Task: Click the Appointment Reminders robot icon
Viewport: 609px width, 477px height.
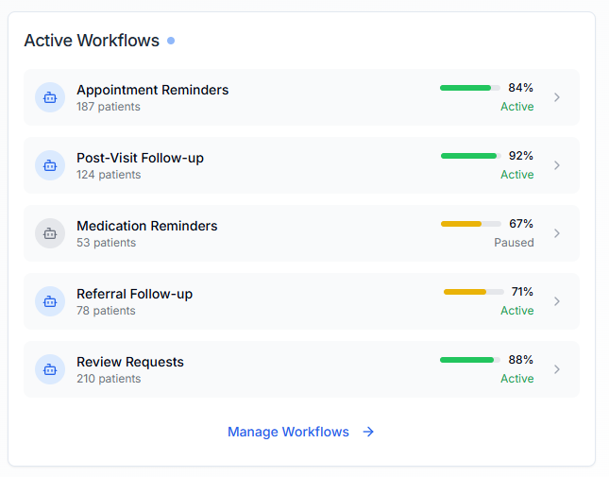Action: tap(50, 97)
